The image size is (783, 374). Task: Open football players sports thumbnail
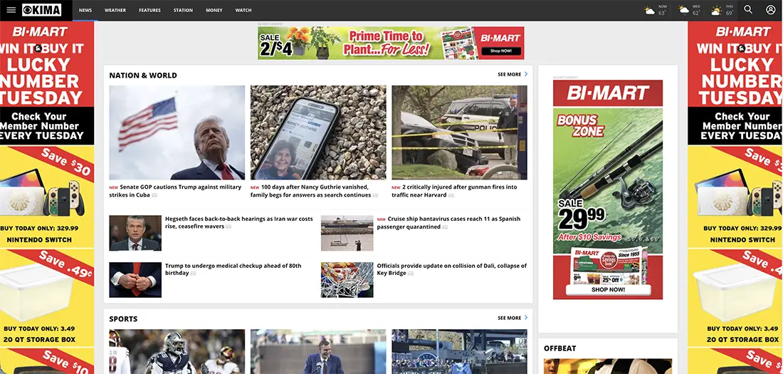point(177,351)
